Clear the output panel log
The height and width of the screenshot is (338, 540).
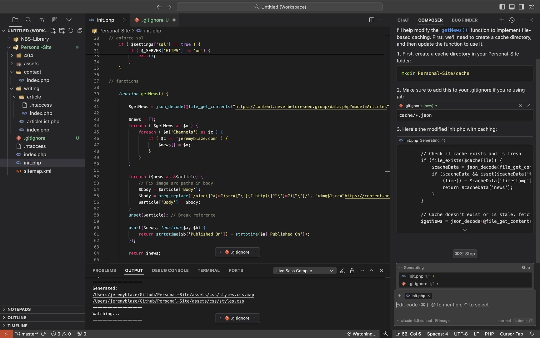click(x=342, y=271)
